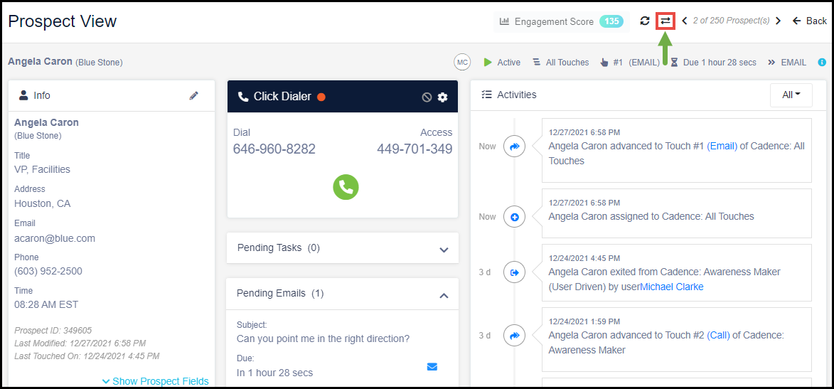
Task: Click Prospect ID: 349605 text
Action: (x=53, y=331)
